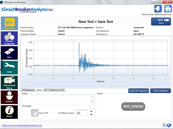Click the acceleration peak in the chart

point(79,43)
